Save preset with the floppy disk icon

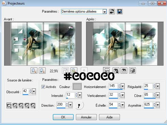coord(120,11)
